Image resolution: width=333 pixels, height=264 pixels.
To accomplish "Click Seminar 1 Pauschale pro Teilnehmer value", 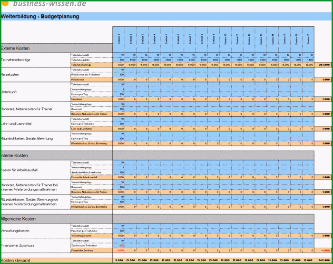I will pyautogui.click(x=119, y=231).
